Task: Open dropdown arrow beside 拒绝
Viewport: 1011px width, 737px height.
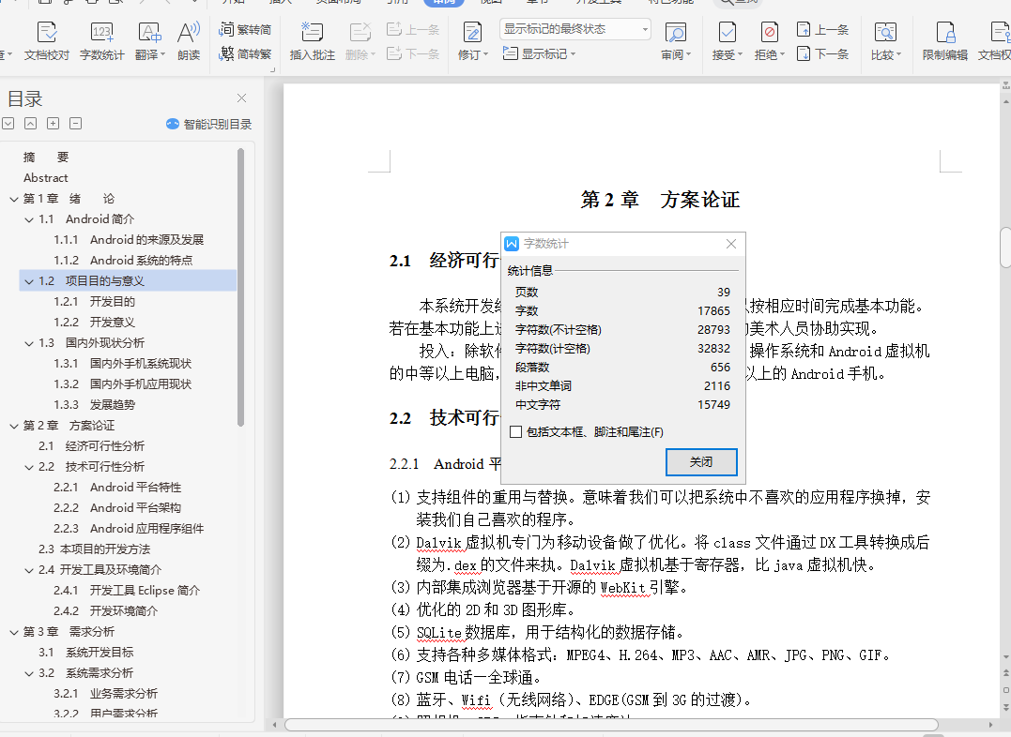Action: pos(782,54)
